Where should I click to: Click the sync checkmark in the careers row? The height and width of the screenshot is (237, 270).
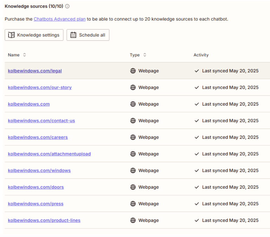click(197, 137)
